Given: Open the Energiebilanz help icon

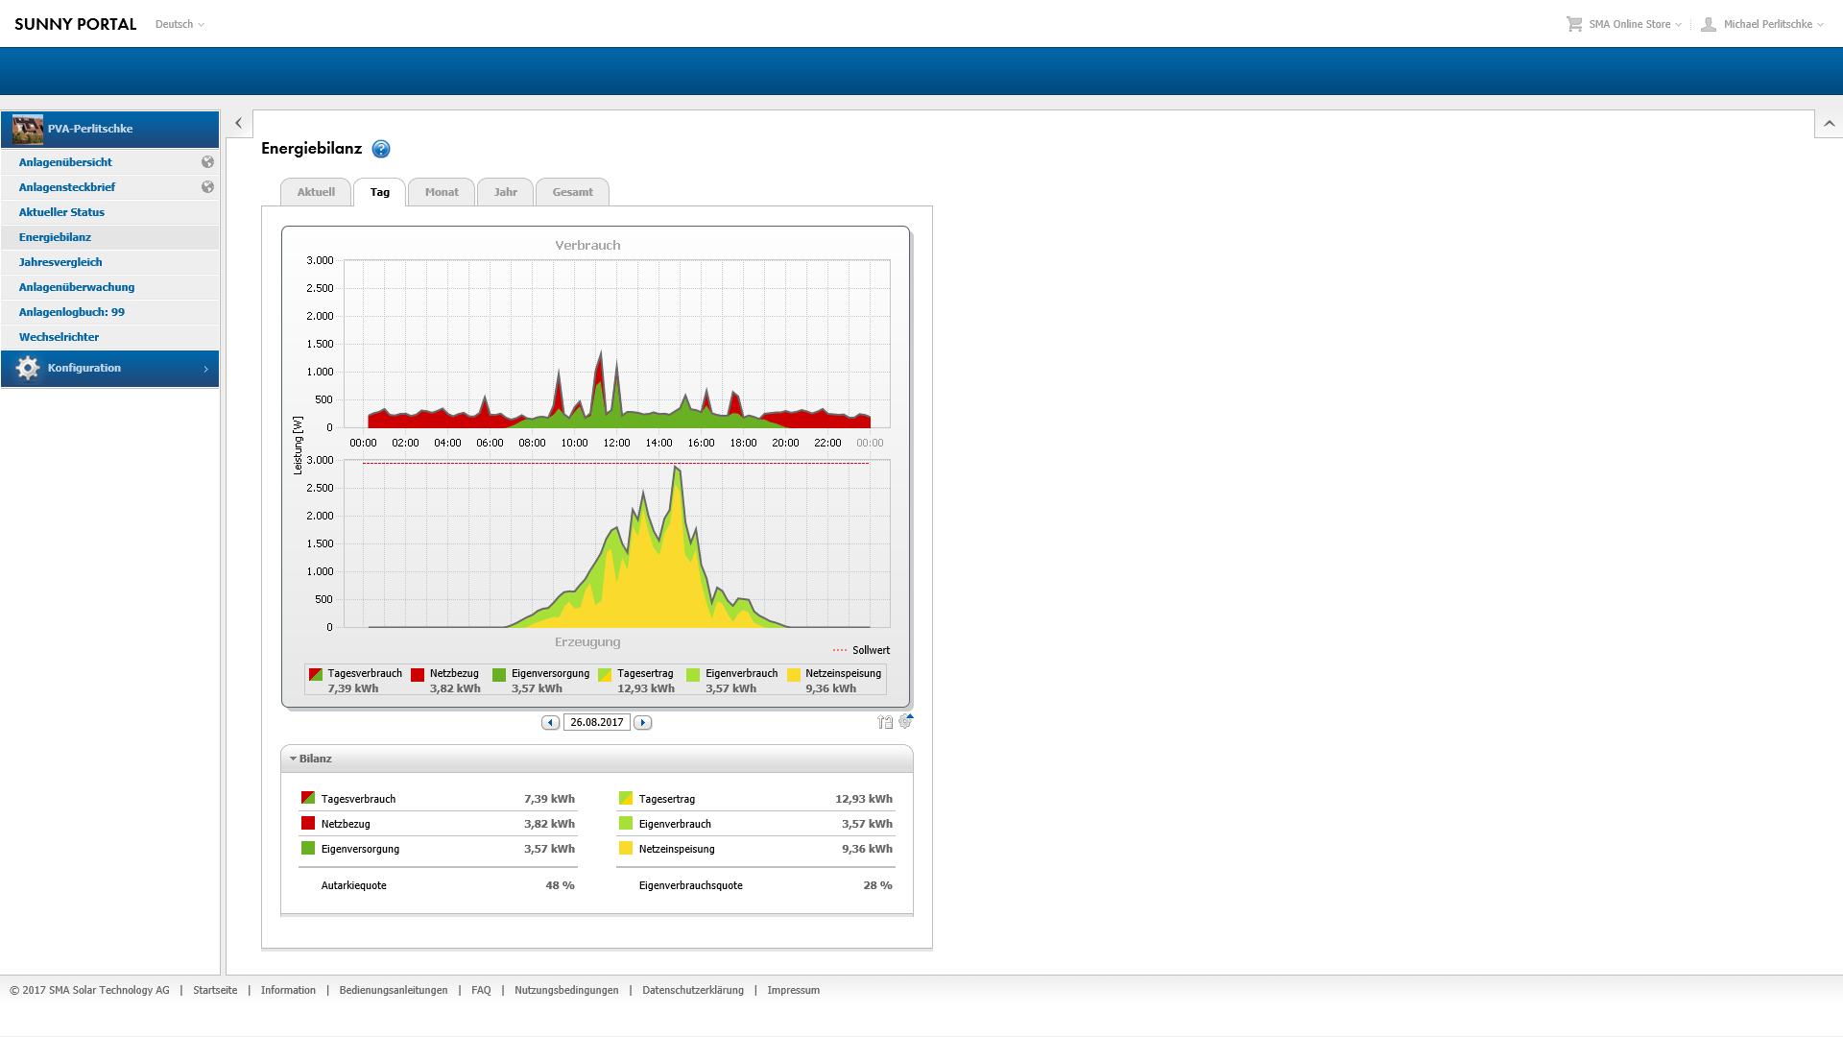Looking at the screenshot, I should pos(381,149).
